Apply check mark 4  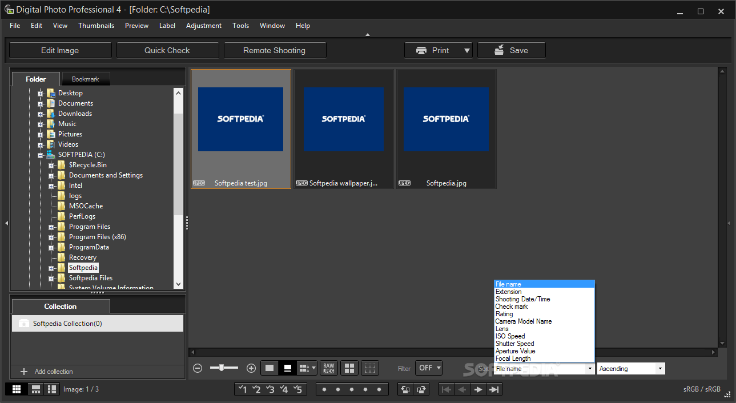click(284, 389)
